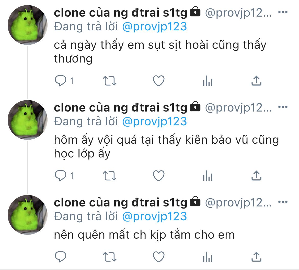Reply to the 'sụt sịt hoài' tweet
Viewport: 299px width, 270px height.
tap(61, 81)
